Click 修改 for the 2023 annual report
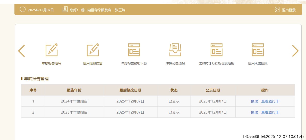This screenshot has height=140, width=306. coord(254,112)
